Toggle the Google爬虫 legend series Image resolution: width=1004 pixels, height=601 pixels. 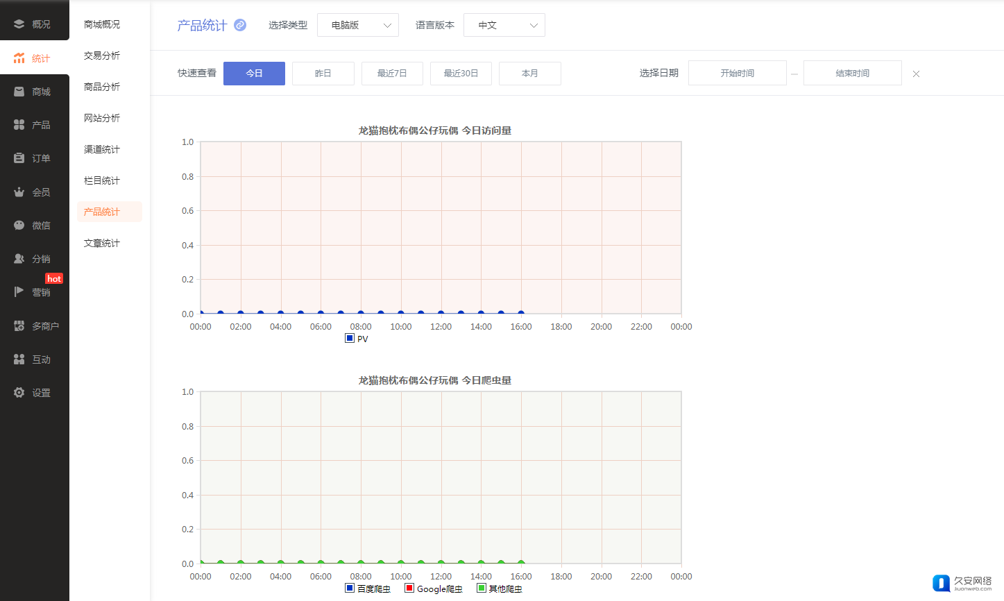(434, 589)
